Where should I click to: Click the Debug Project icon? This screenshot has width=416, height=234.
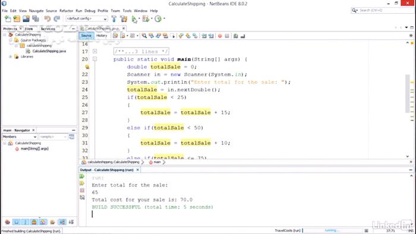pyautogui.click(x=146, y=18)
